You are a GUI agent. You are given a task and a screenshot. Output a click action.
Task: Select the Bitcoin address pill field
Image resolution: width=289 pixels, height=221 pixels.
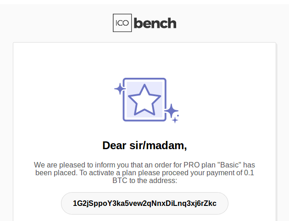tap(144, 203)
